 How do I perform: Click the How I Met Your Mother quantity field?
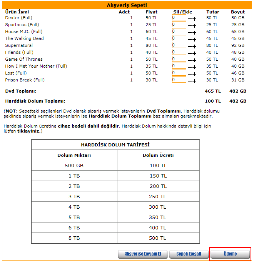(179, 66)
